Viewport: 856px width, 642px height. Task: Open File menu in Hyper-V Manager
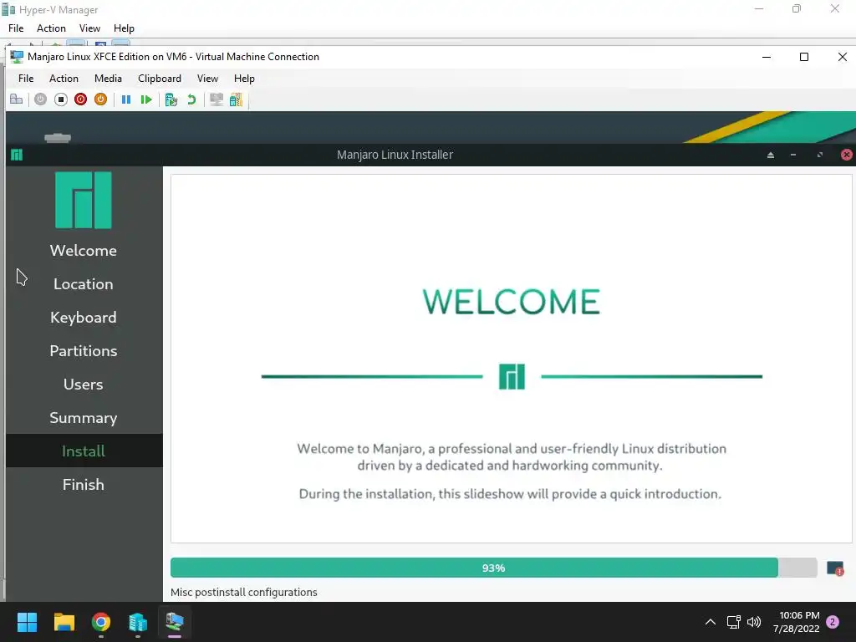tap(16, 28)
